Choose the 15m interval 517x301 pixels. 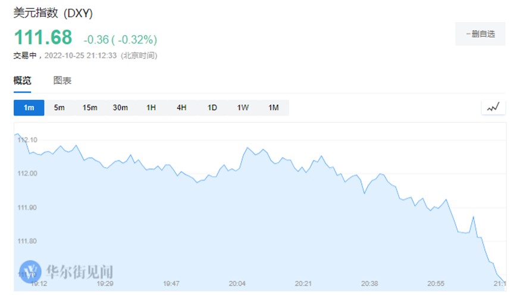click(x=90, y=108)
